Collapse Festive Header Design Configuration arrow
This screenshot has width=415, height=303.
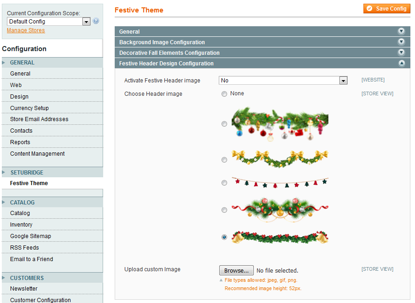[401, 63]
